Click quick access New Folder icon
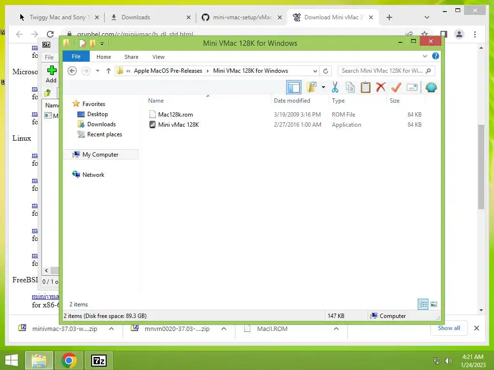 click(93, 43)
